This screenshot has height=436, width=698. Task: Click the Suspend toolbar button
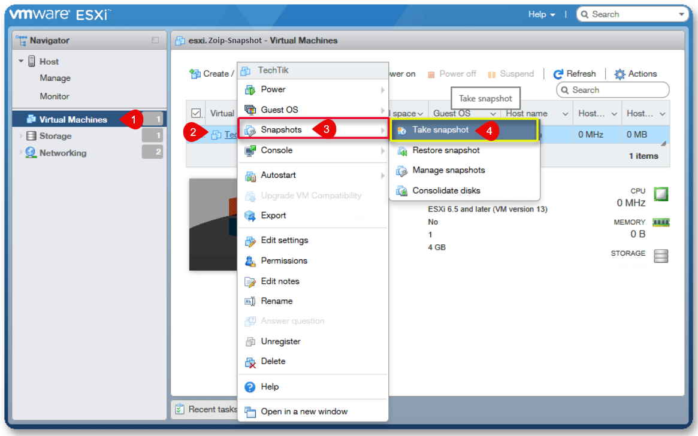pyautogui.click(x=510, y=74)
